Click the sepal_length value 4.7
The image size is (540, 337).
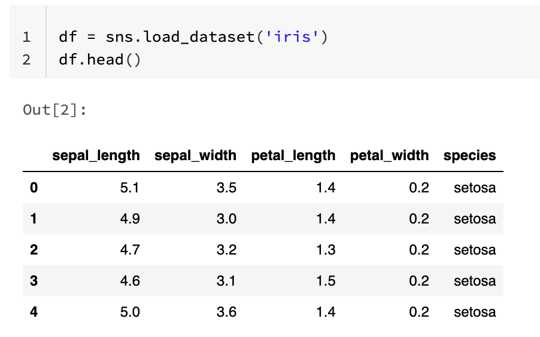(130, 250)
